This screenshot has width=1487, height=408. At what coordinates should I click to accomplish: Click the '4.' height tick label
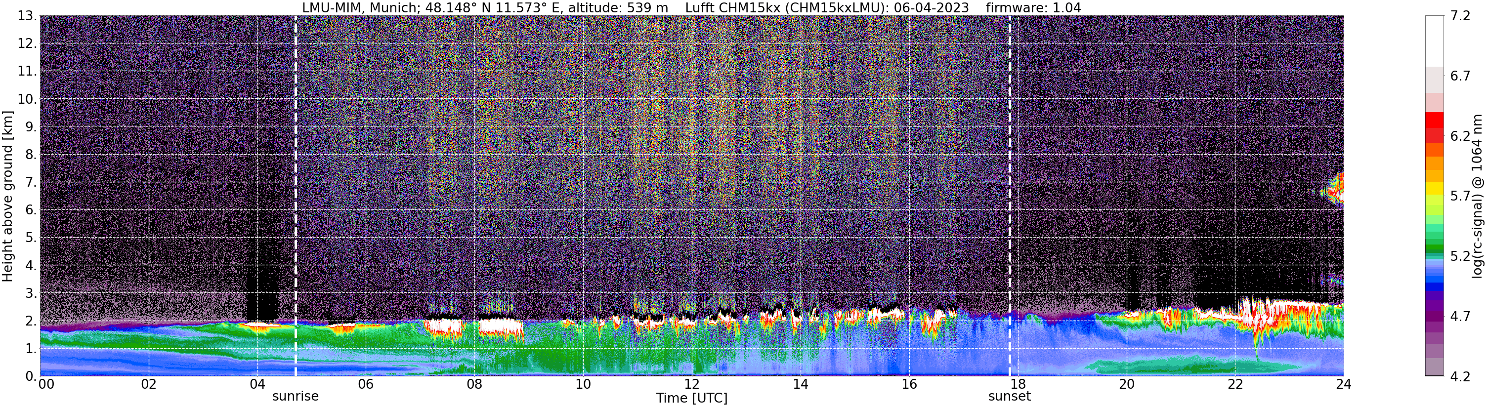pos(30,265)
